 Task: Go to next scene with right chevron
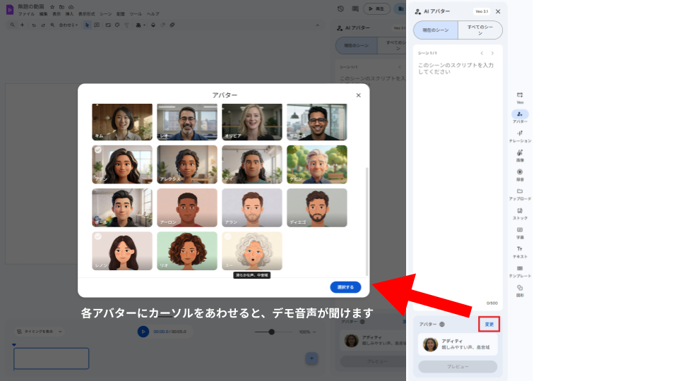click(x=492, y=53)
